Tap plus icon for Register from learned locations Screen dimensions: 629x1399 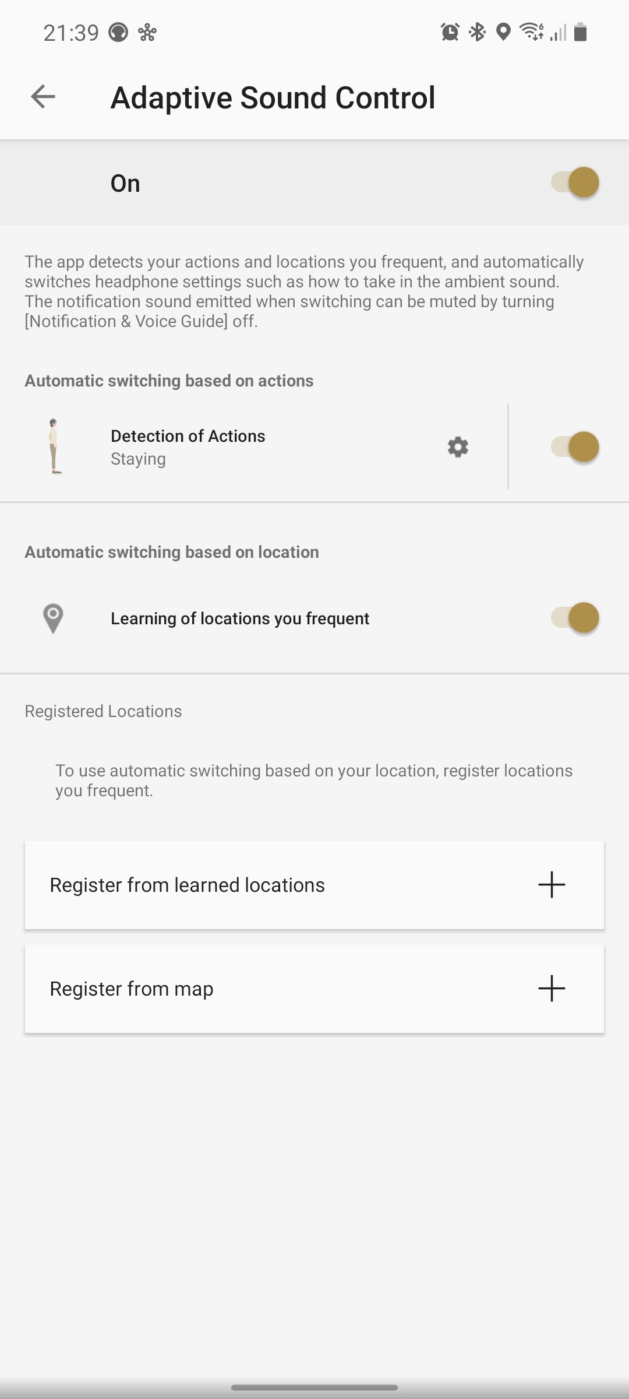click(x=551, y=885)
